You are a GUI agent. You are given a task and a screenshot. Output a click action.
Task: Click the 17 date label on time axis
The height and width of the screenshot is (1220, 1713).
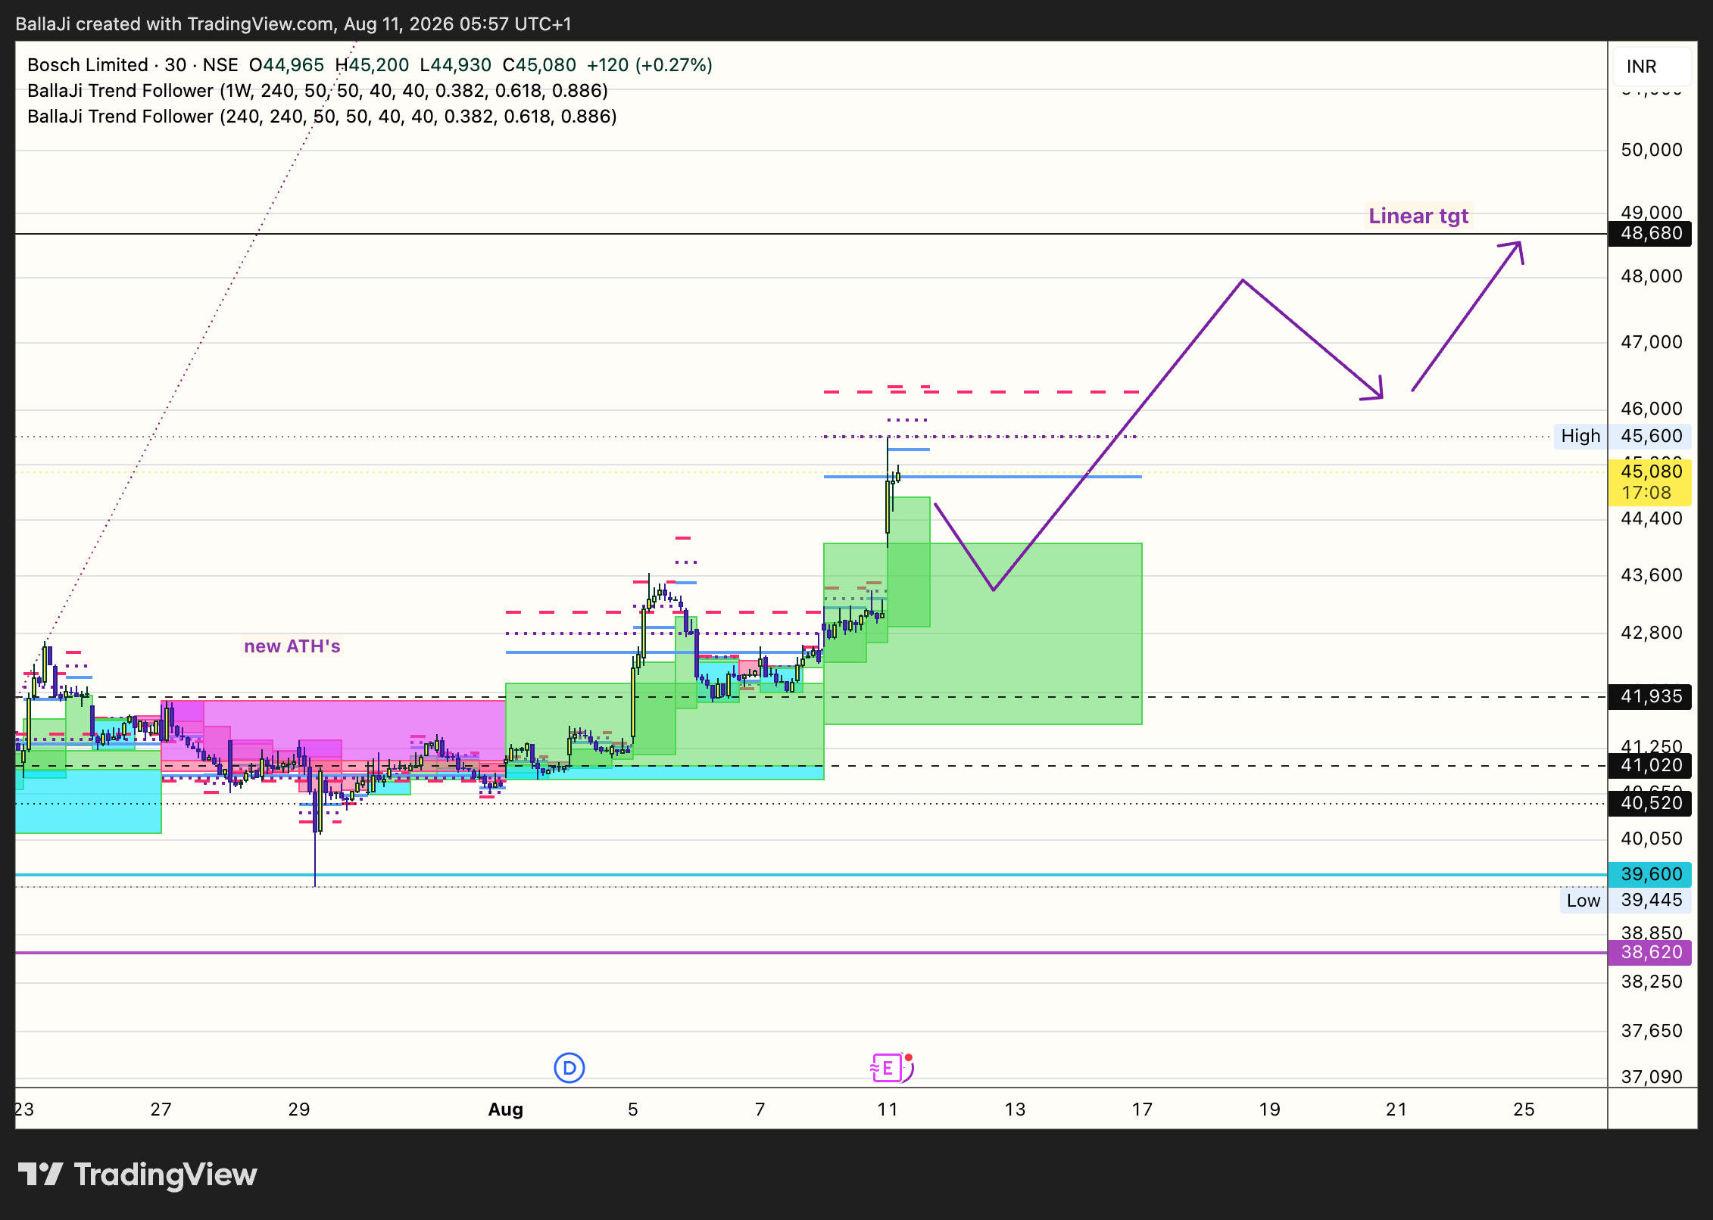point(1142,1110)
